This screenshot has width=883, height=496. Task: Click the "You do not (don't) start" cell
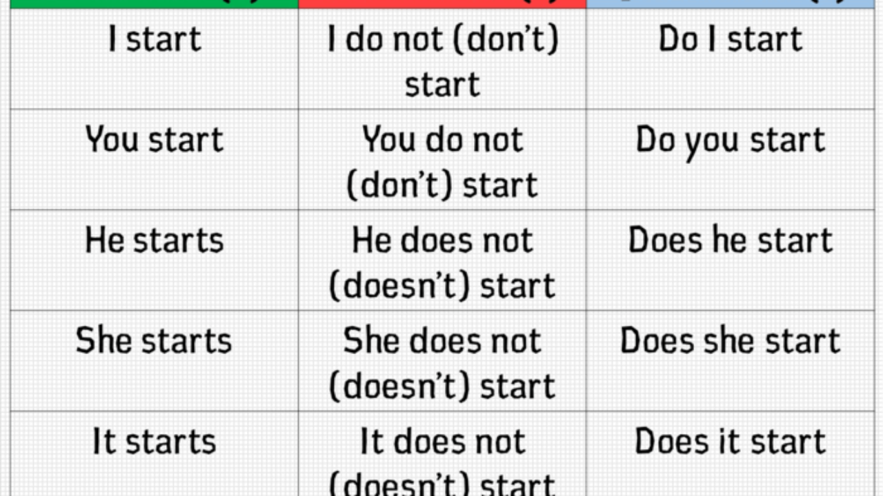pyautogui.click(x=442, y=161)
